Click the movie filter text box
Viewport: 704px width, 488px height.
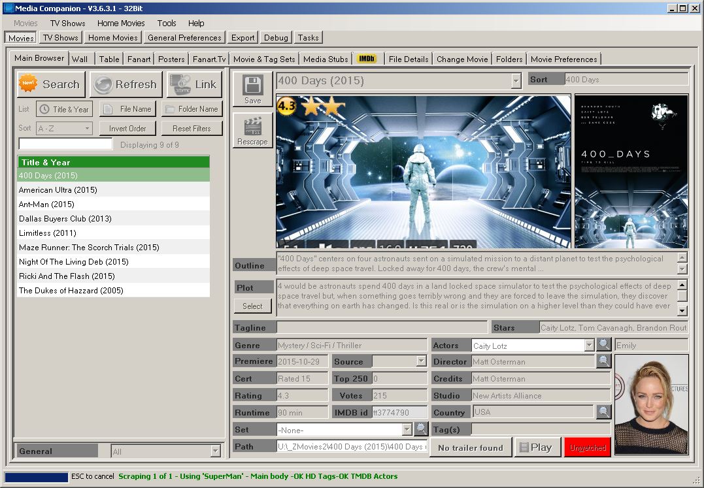coord(65,144)
